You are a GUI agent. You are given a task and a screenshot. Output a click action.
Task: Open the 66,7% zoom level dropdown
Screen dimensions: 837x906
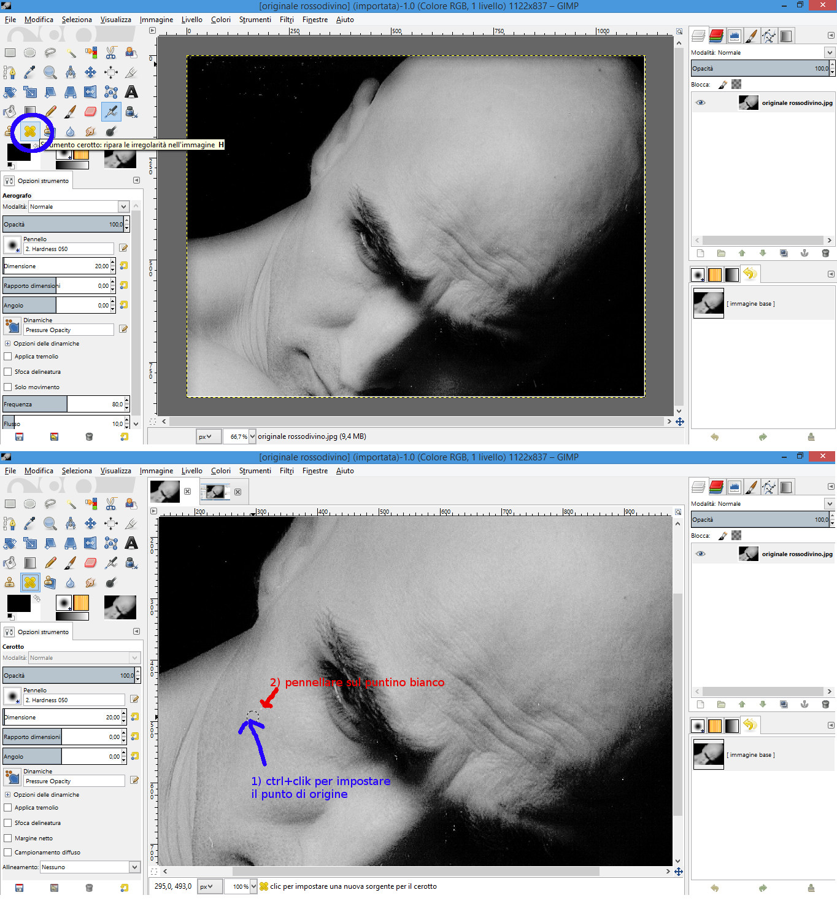coord(252,437)
